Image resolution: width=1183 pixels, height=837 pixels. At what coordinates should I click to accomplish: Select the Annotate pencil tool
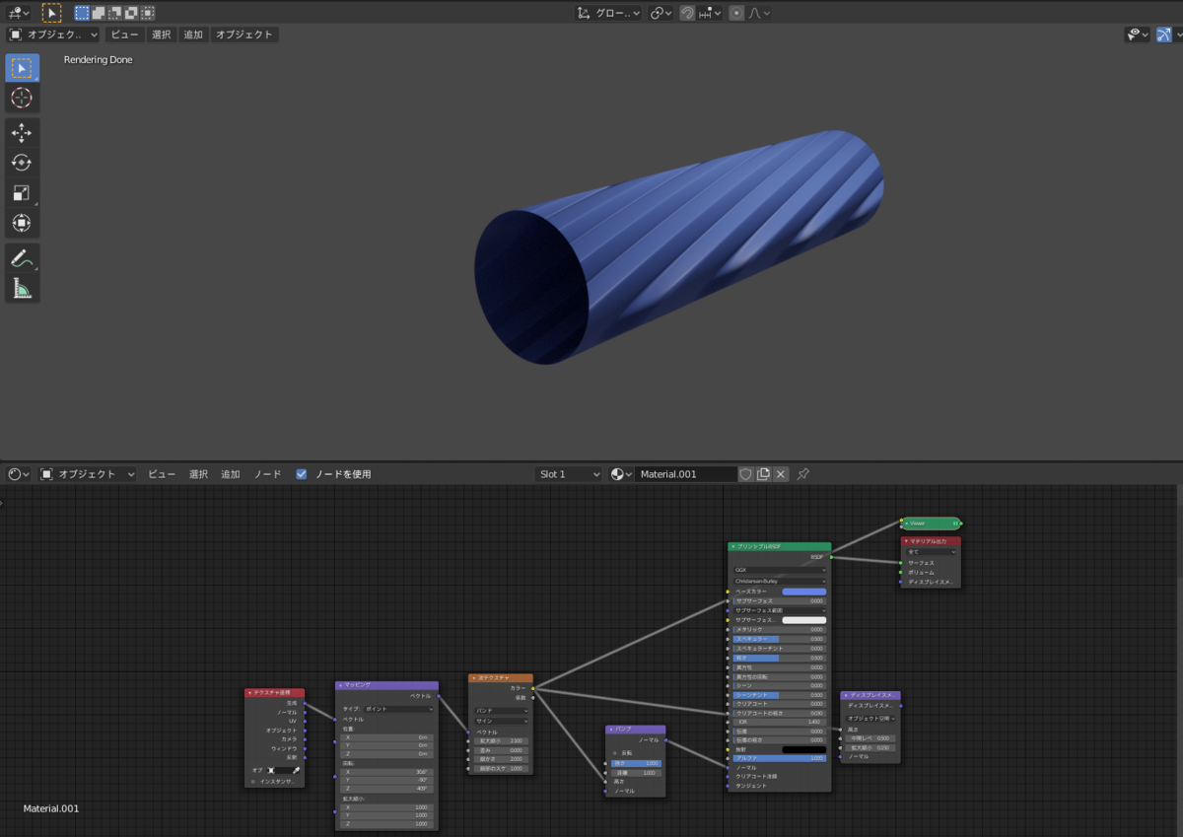22,258
